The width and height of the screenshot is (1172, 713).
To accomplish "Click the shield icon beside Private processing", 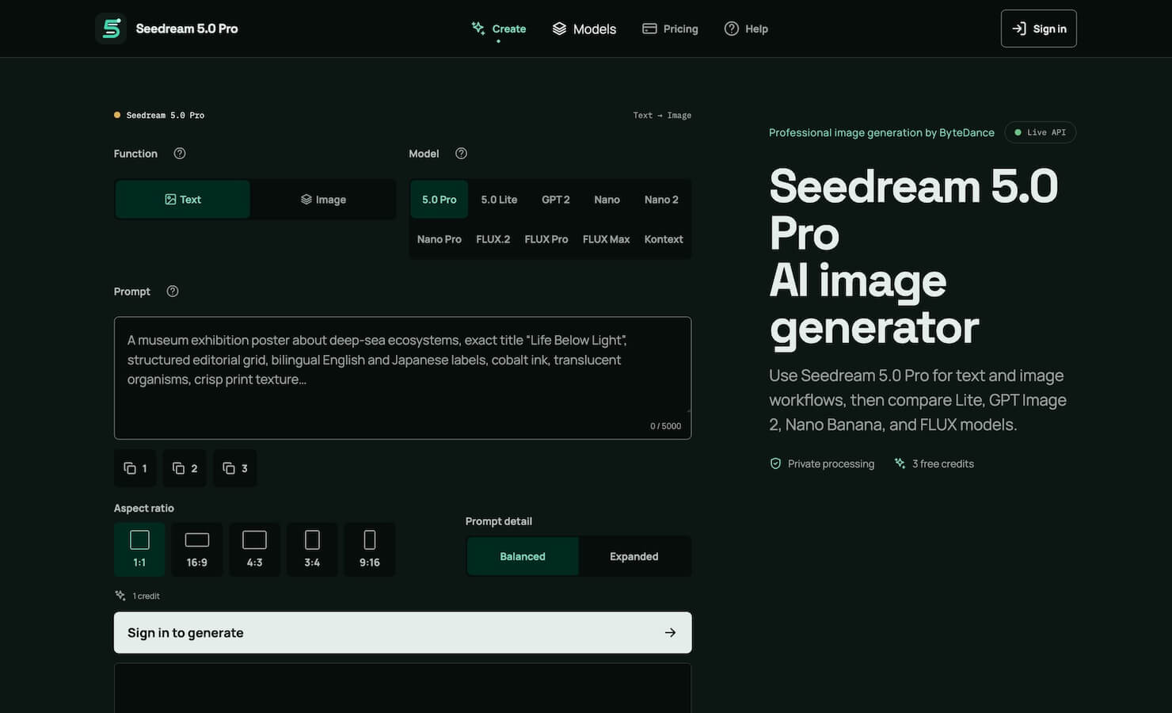I will pyautogui.click(x=775, y=463).
